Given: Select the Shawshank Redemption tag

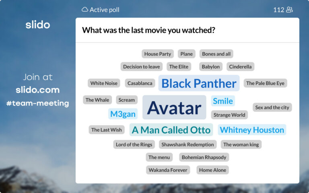Looking at the screenshot, I should point(188,144).
